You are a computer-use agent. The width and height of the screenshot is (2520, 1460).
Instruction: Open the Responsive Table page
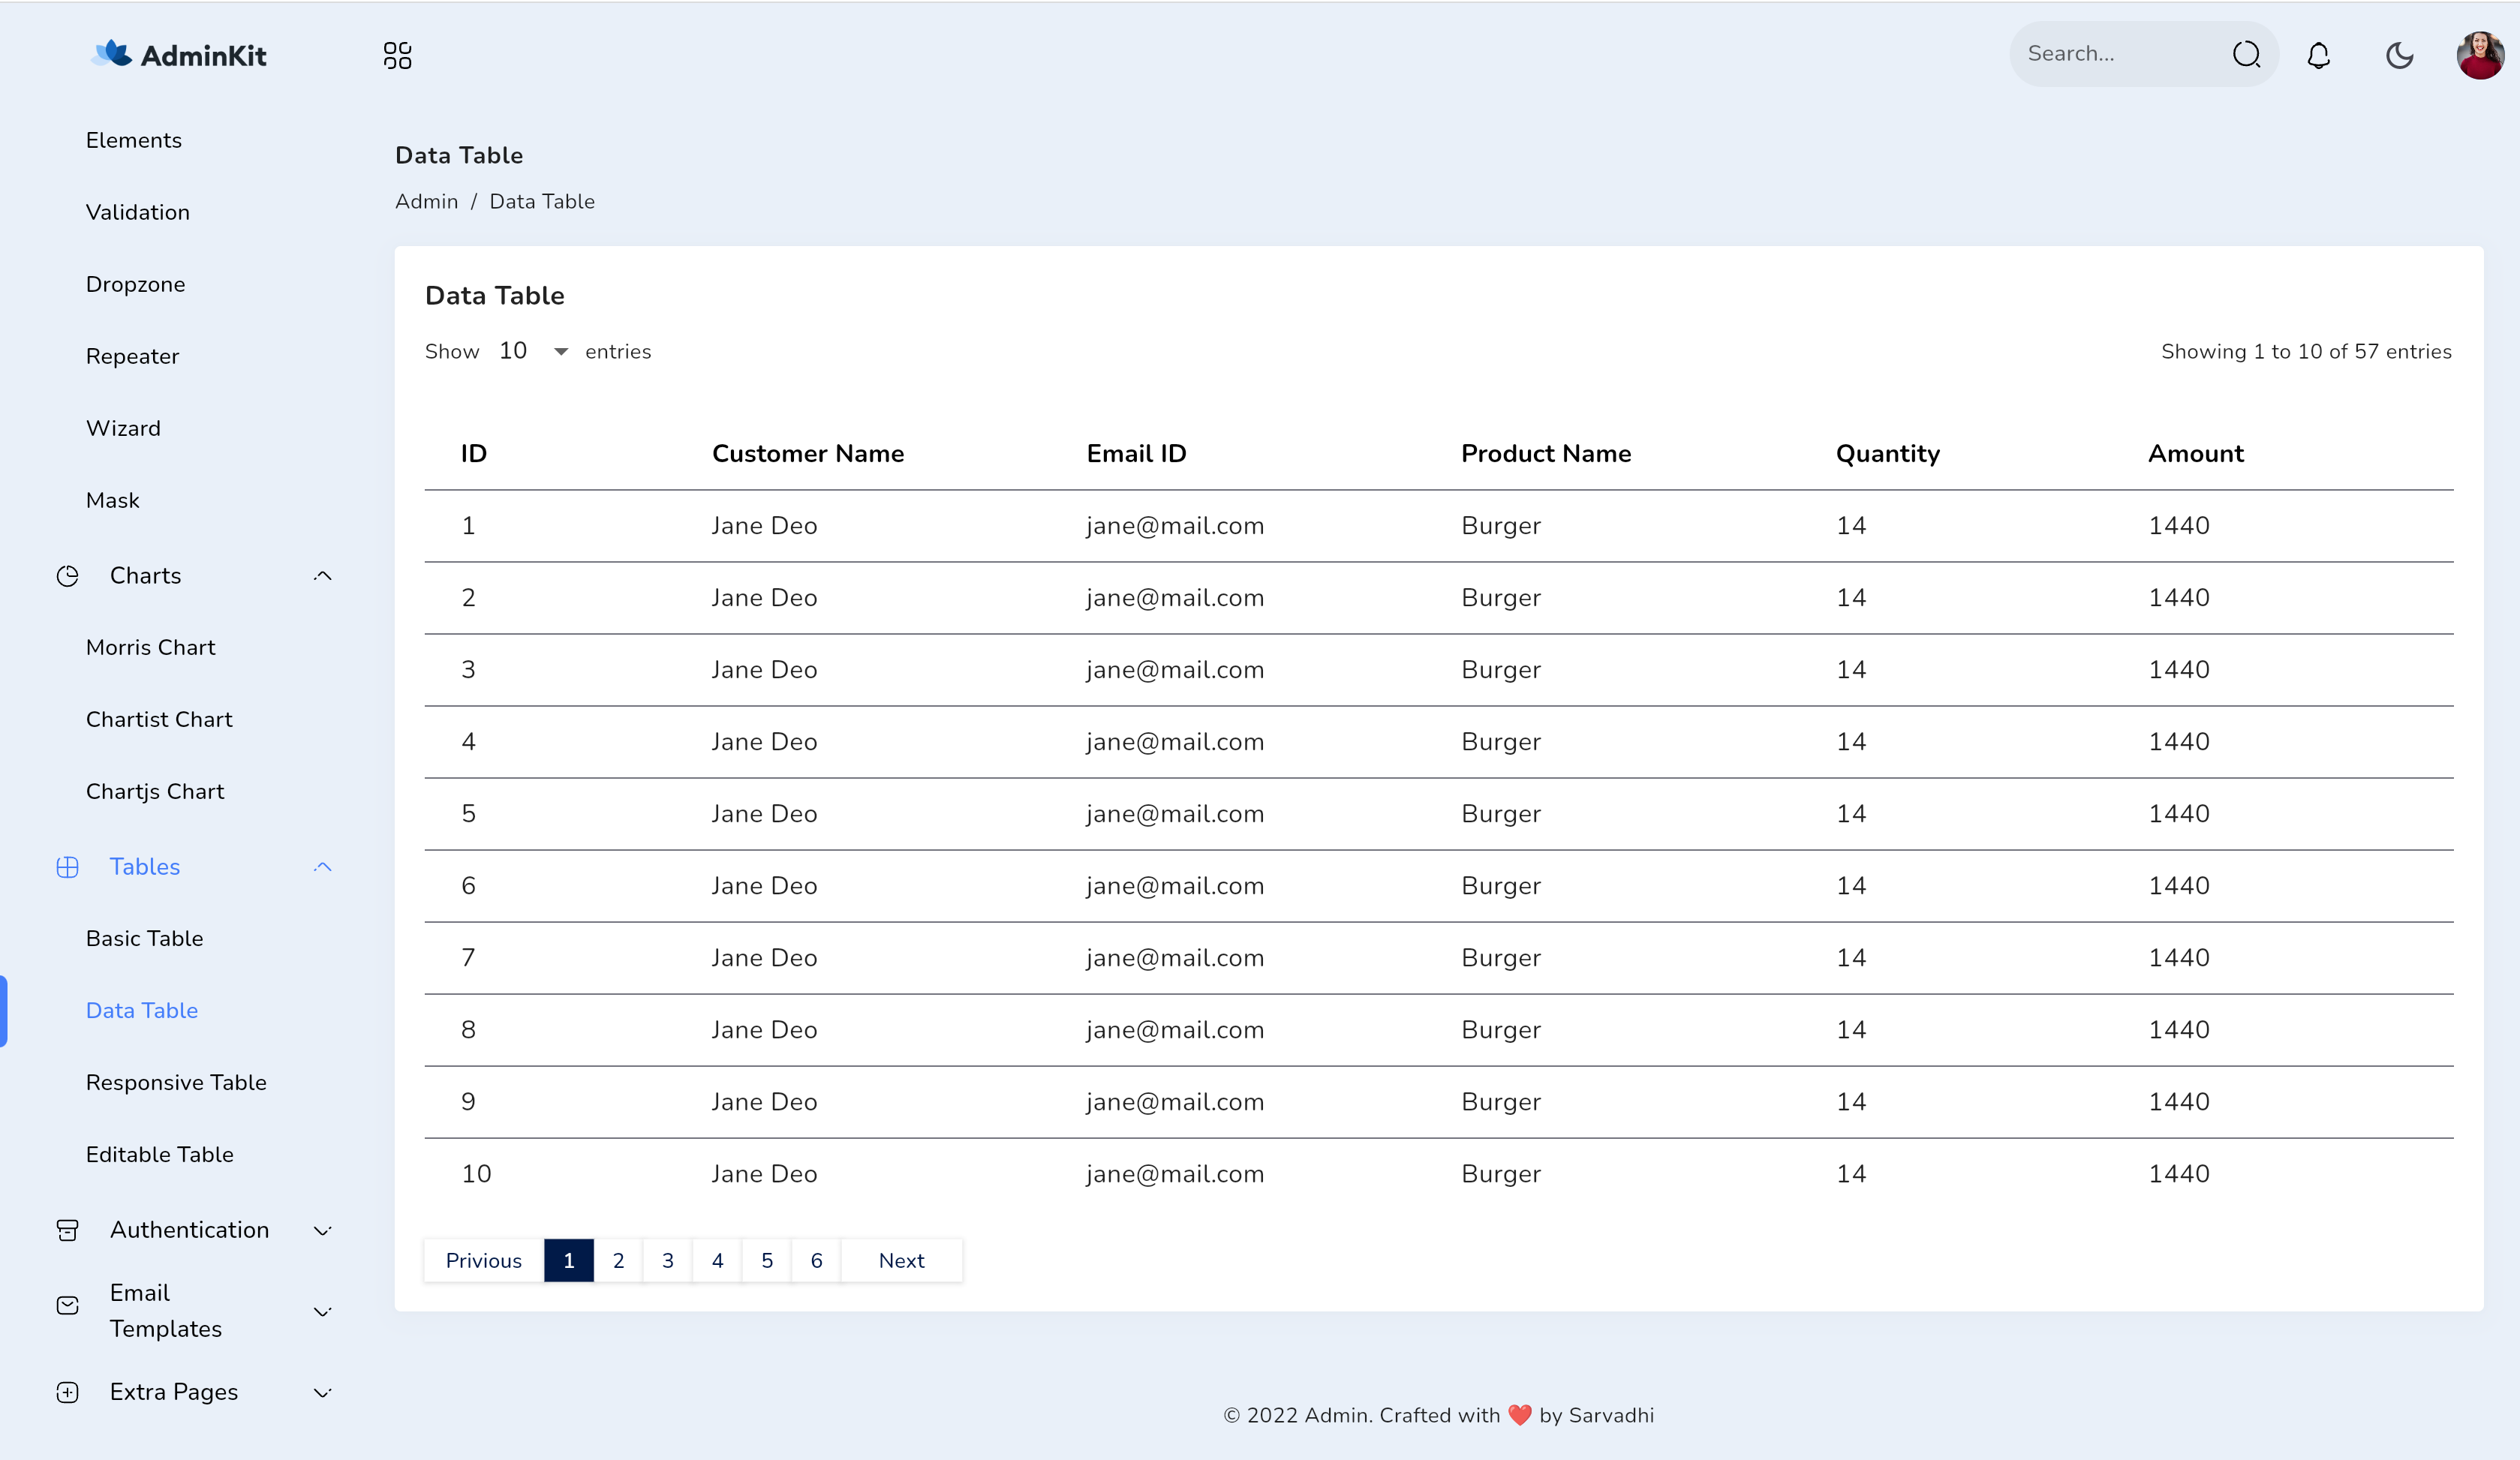pyautogui.click(x=176, y=1082)
